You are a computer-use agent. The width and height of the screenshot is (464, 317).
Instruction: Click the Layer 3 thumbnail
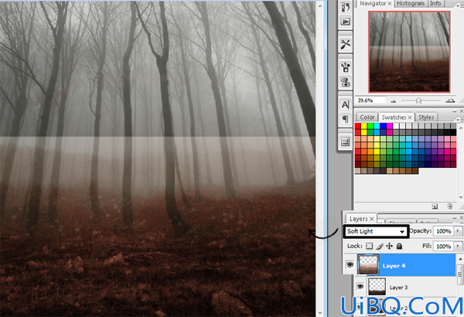(377, 287)
